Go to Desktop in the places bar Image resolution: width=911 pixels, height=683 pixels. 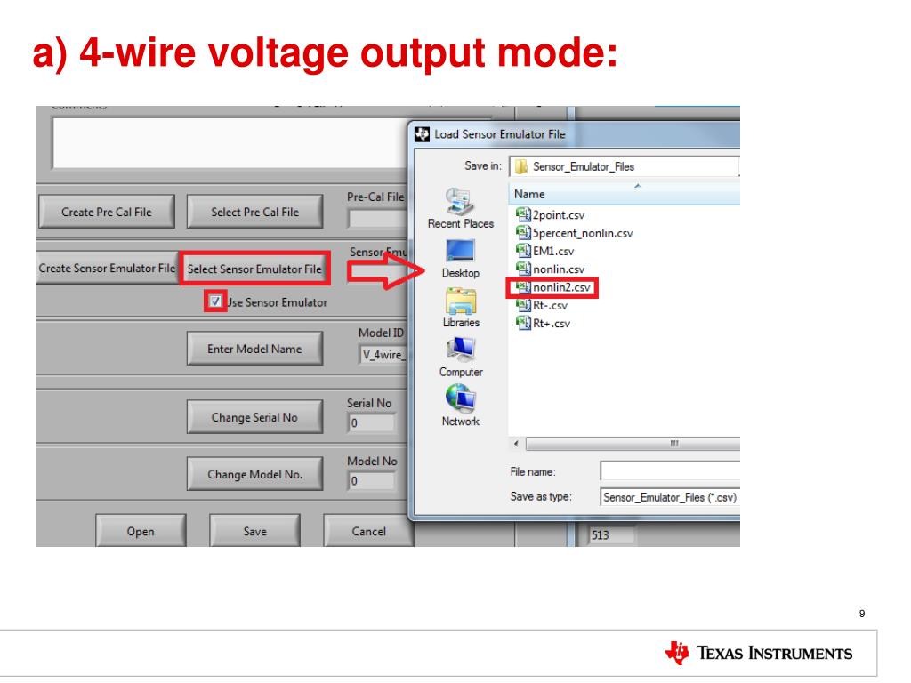[x=460, y=259]
